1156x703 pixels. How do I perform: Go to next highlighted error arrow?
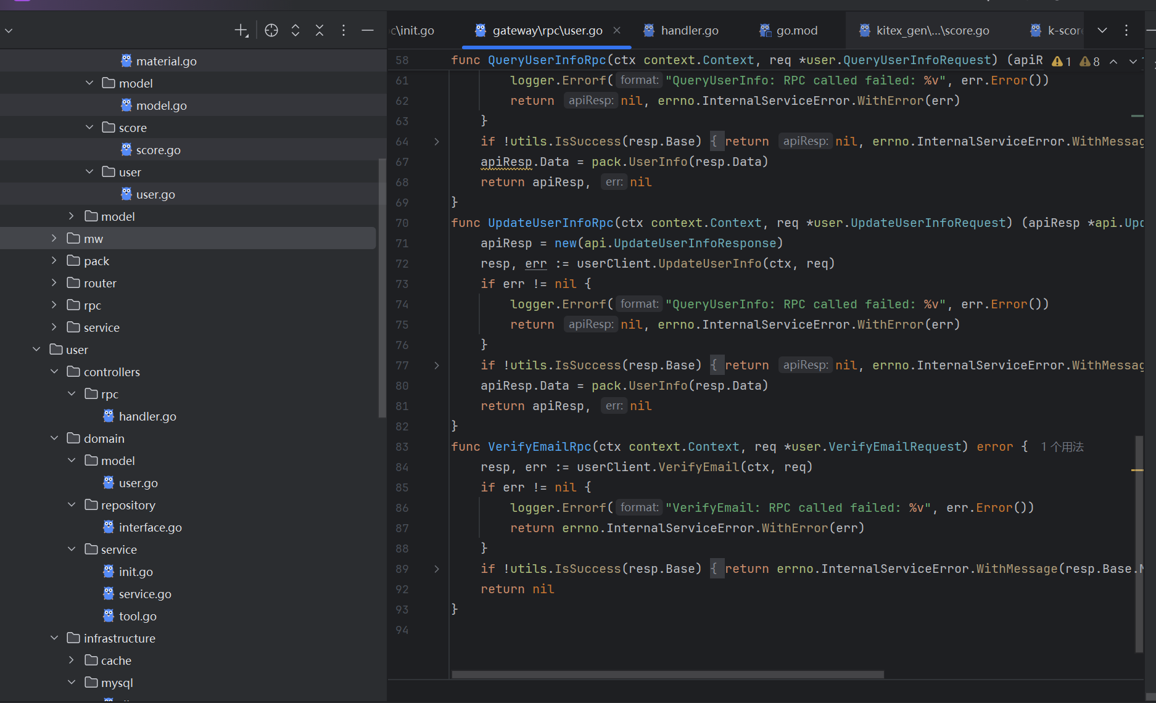(1133, 61)
